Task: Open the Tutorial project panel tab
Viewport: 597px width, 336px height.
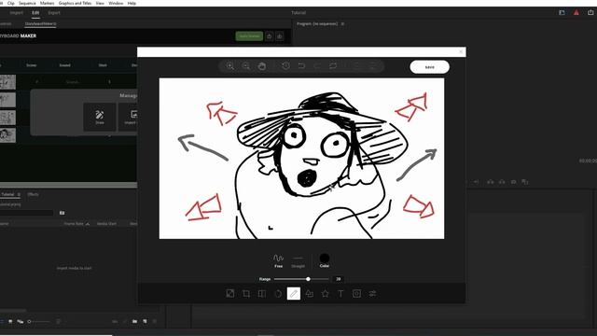Action: pos(7,194)
